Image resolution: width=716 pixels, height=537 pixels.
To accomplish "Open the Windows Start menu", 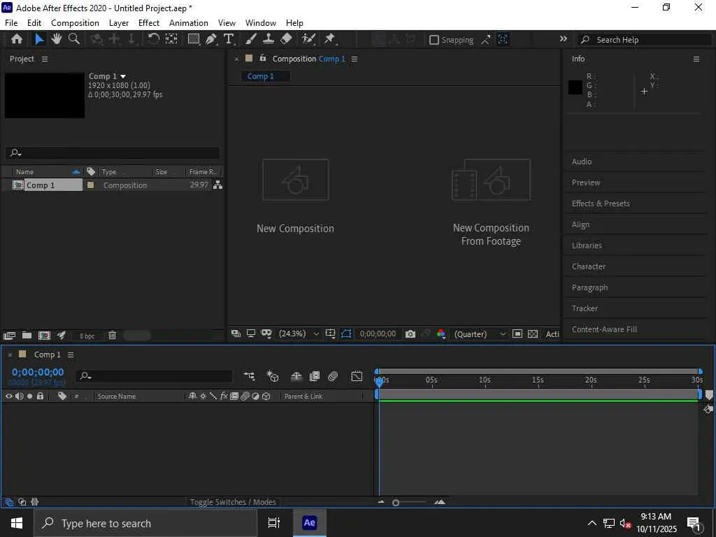I will [17, 523].
